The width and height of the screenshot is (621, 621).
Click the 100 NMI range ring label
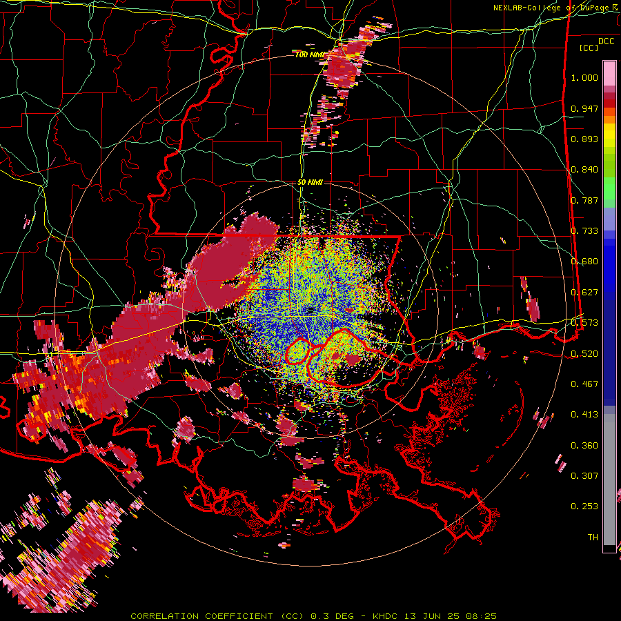[309, 55]
